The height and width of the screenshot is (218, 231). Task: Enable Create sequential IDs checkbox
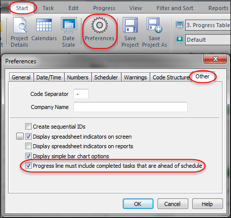click(x=28, y=127)
